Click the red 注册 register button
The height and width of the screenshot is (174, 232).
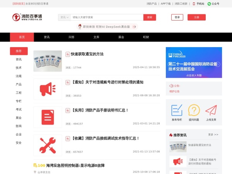click(196, 17)
